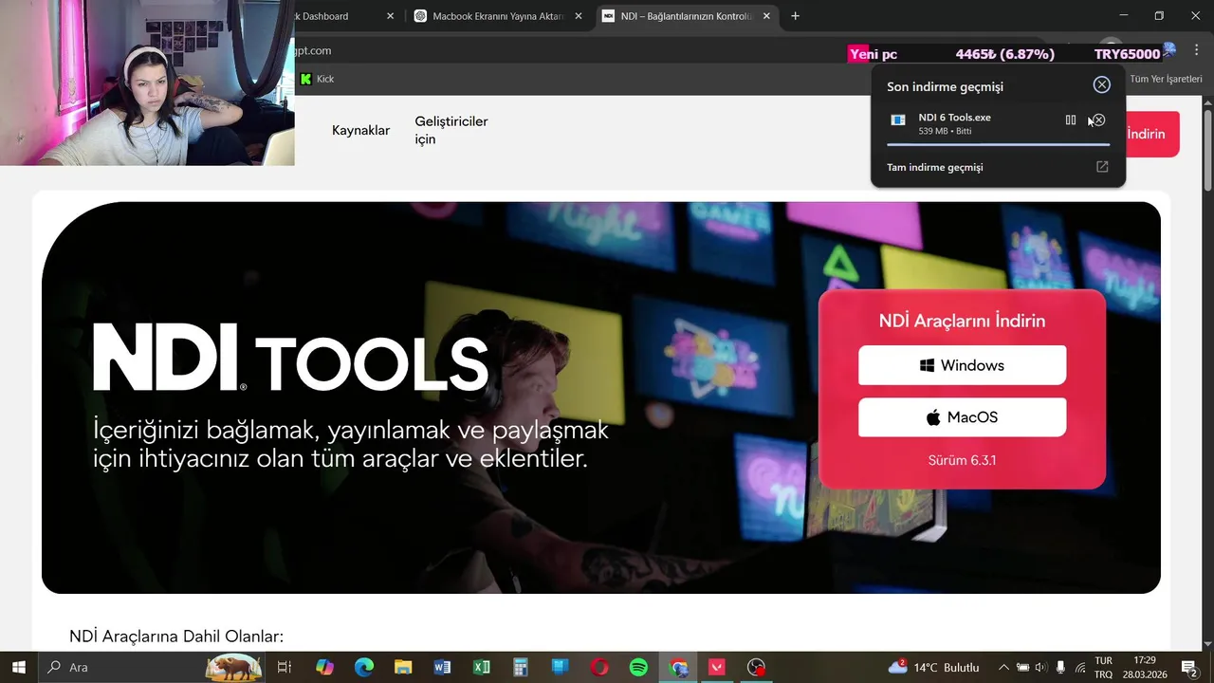Open Calculator from the taskbar
This screenshot has height=683, width=1214.
[520, 667]
